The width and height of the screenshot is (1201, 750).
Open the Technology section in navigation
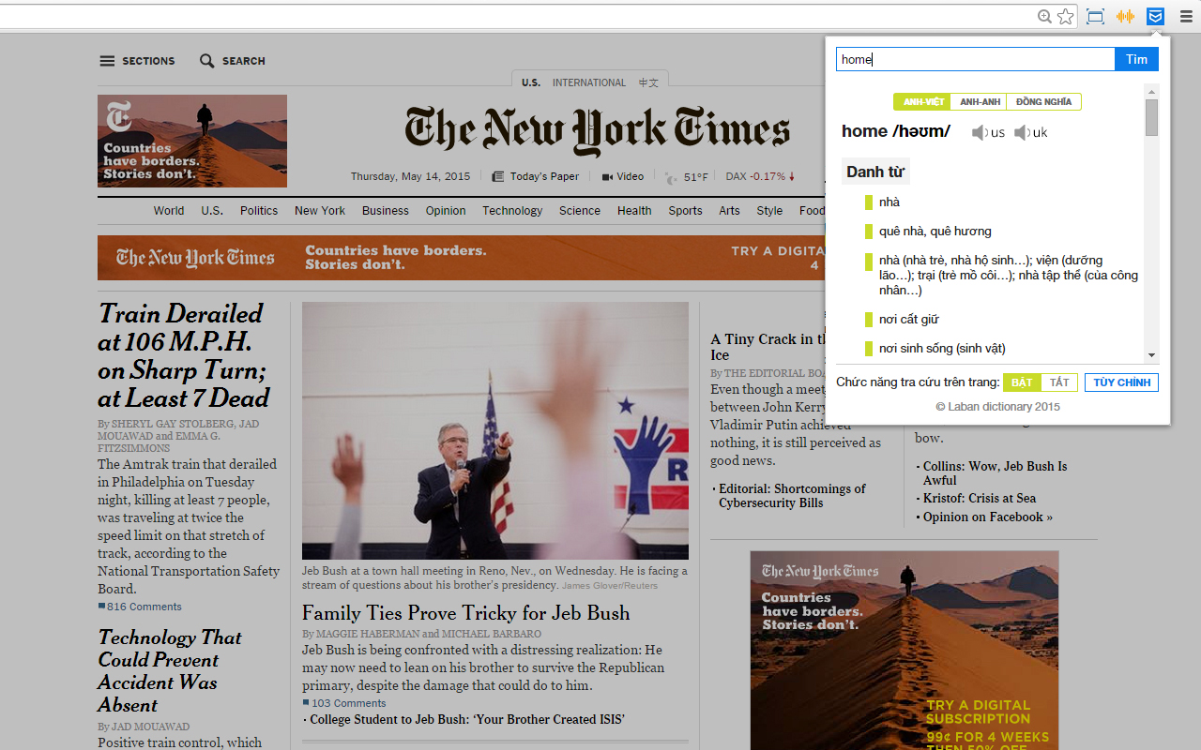pos(512,211)
